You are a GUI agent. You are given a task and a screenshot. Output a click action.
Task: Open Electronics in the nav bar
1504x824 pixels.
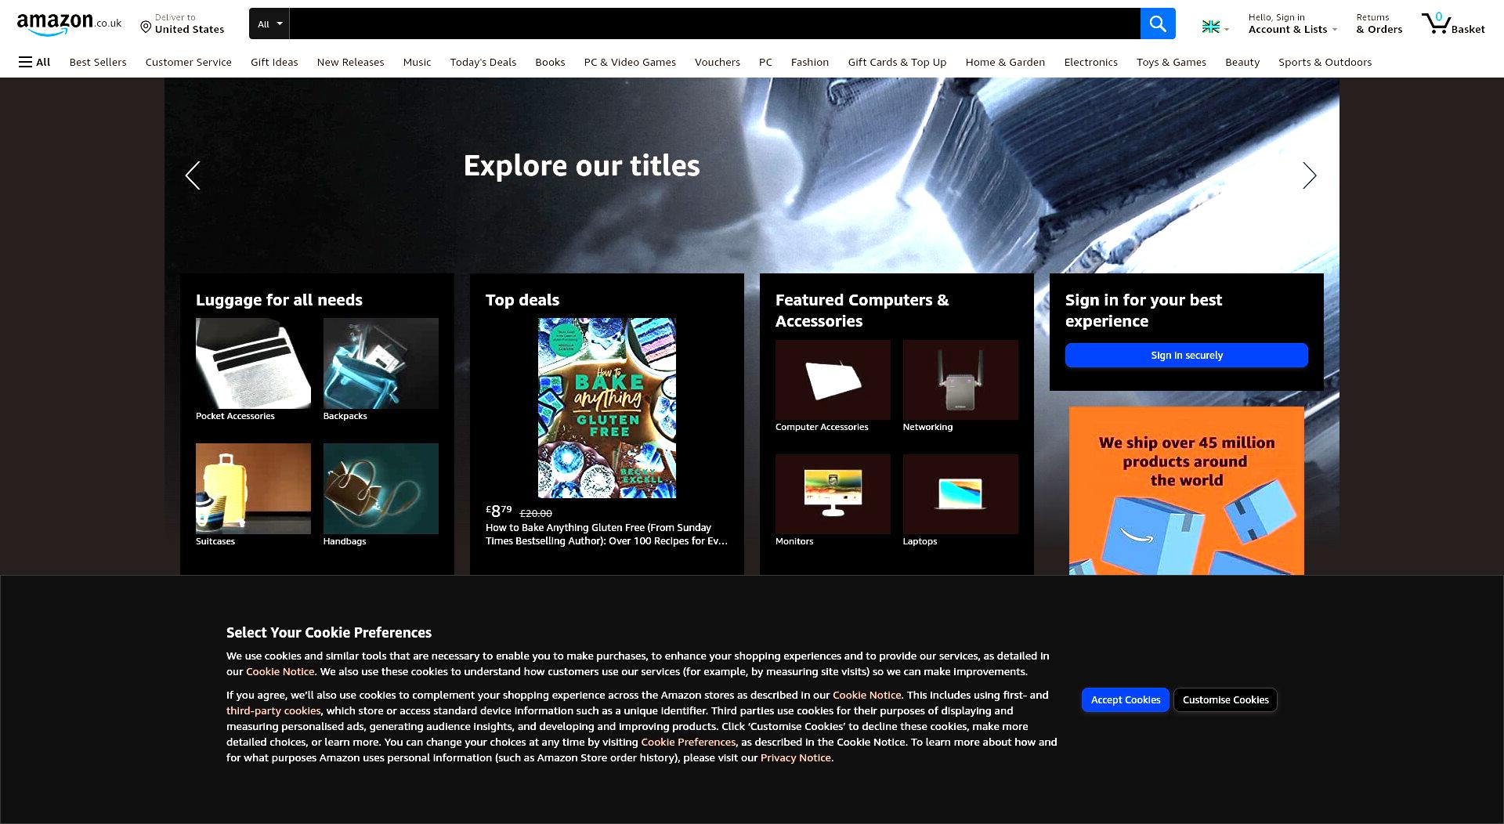click(1090, 62)
